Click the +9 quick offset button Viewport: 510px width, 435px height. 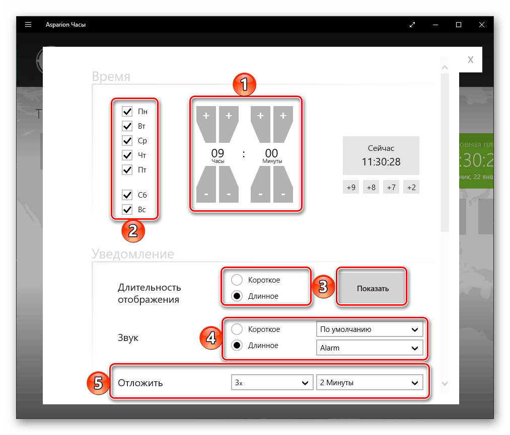coord(350,187)
